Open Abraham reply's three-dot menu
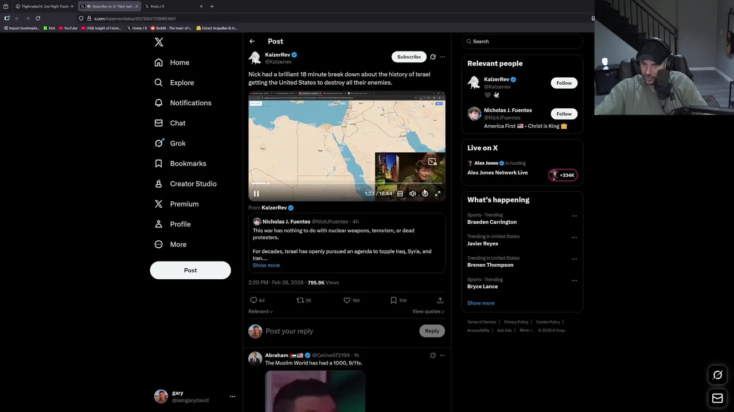The image size is (734, 412). point(442,355)
